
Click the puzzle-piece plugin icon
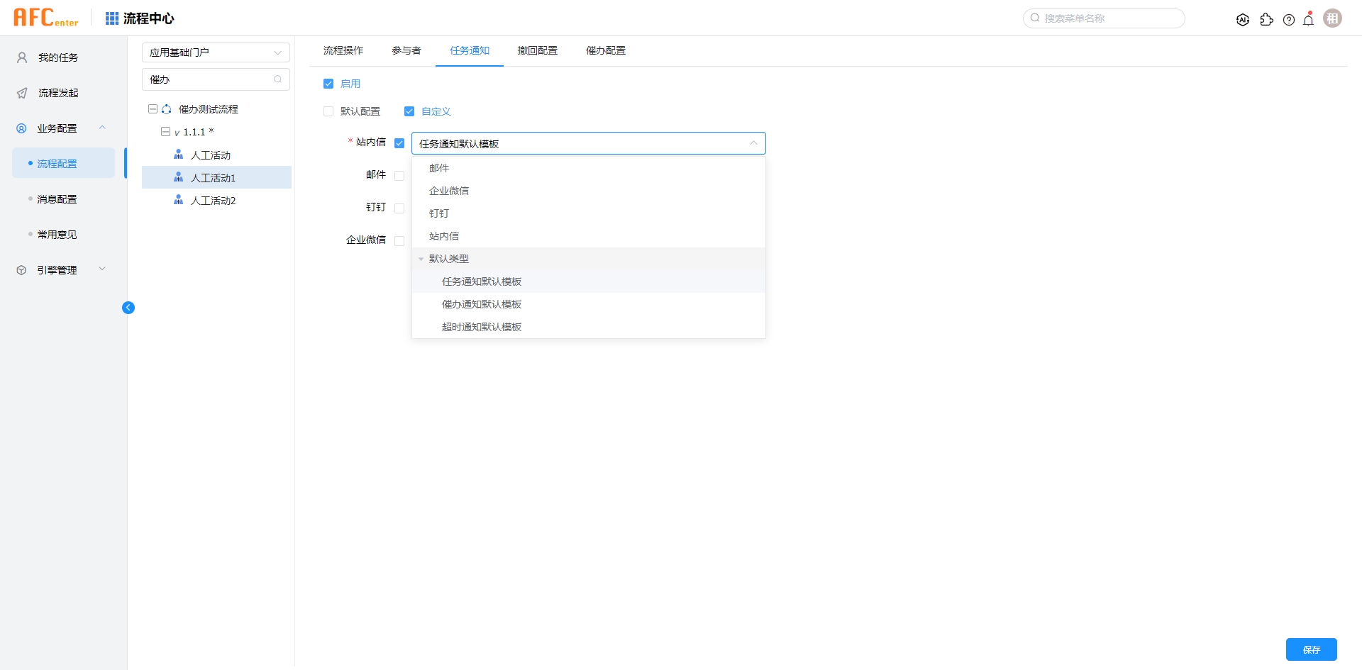click(1266, 20)
